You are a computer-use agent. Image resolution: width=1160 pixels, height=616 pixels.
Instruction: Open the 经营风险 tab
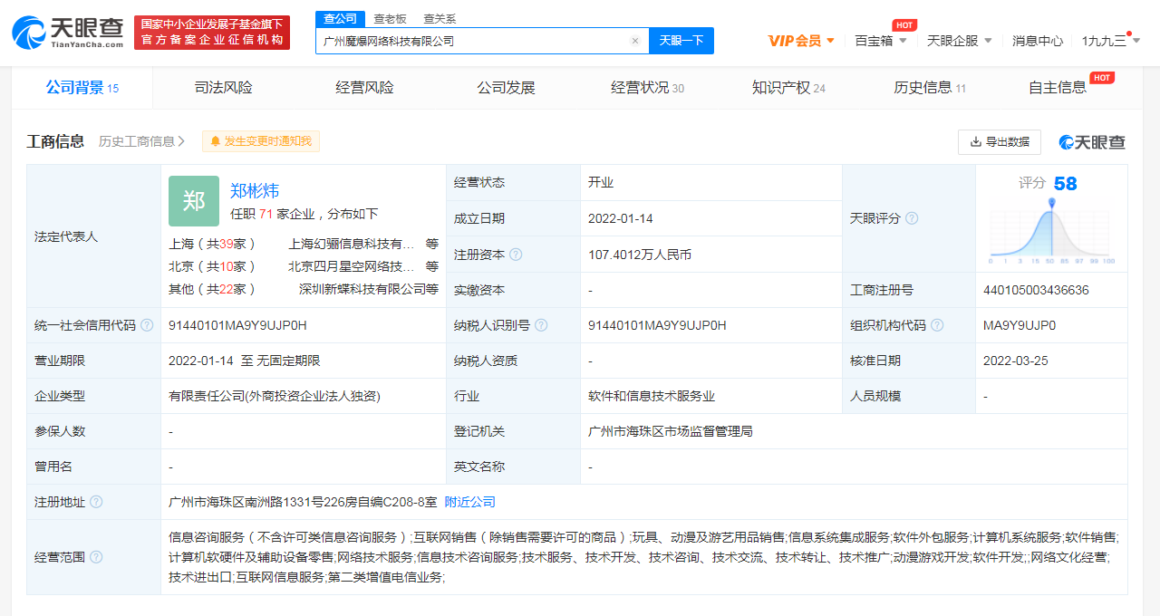pos(364,88)
